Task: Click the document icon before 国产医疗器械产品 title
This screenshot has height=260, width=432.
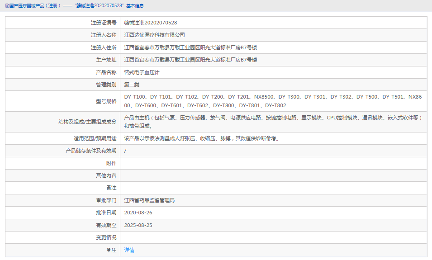Action: pos(7,6)
